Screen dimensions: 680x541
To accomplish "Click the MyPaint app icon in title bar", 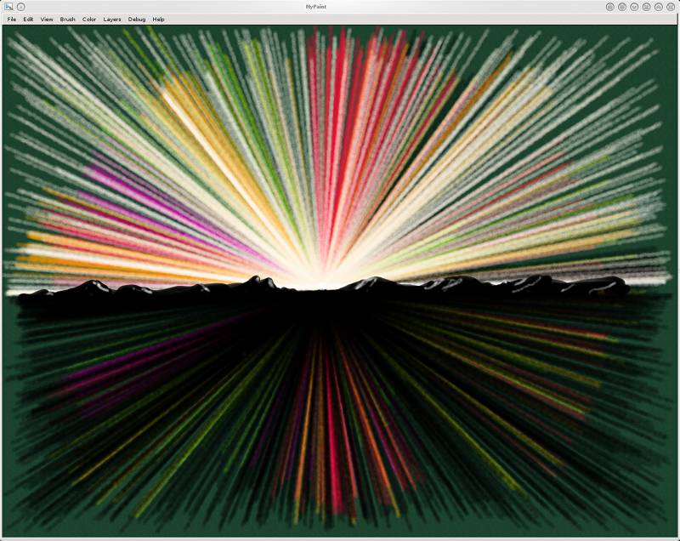I will pos(8,6).
